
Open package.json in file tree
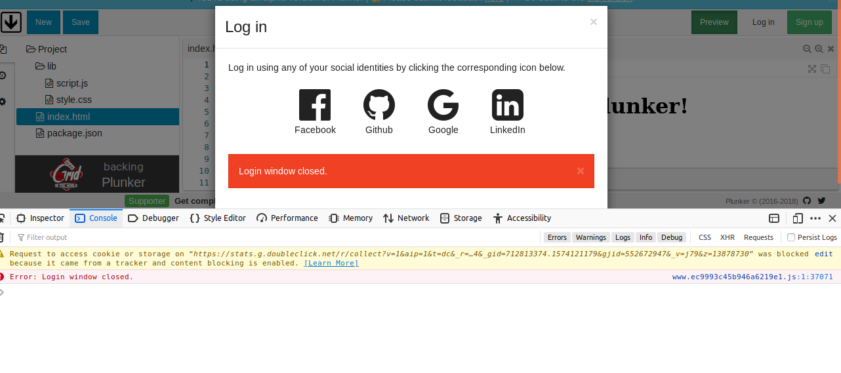click(x=69, y=133)
